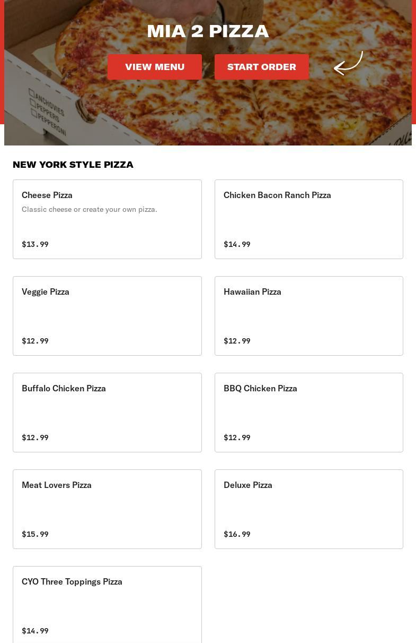Select Chicken Bacon Ranch Pizza
This screenshot has width=416, height=643.
308,219
